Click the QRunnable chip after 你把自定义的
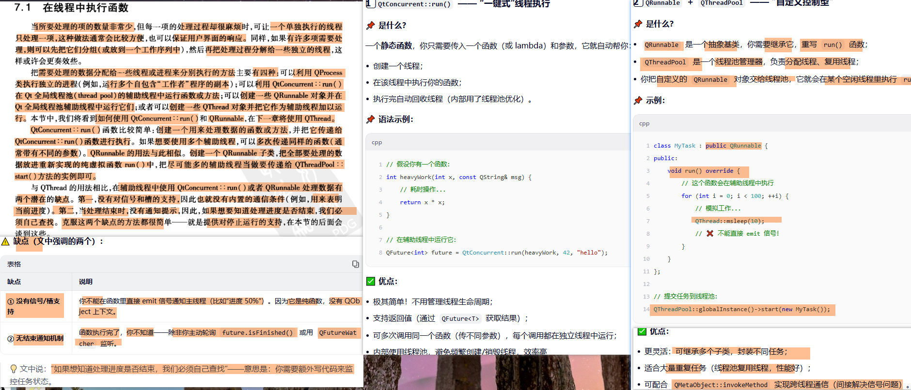The width and height of the screenshot is (911, 390). coord(710,80)
